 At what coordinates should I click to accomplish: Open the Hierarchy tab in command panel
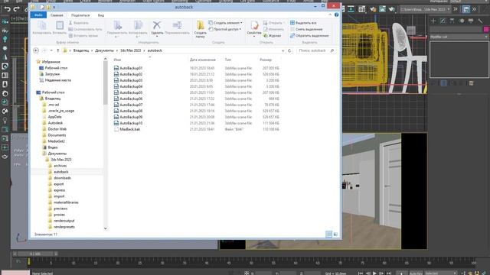[452, 21]
